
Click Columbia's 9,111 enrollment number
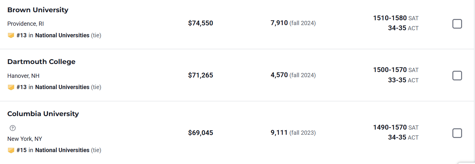point(279,133)
